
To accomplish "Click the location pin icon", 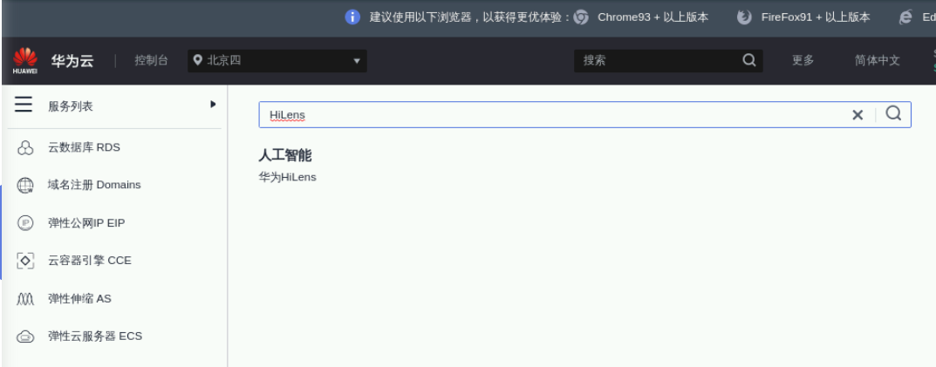I will point(198,60).
